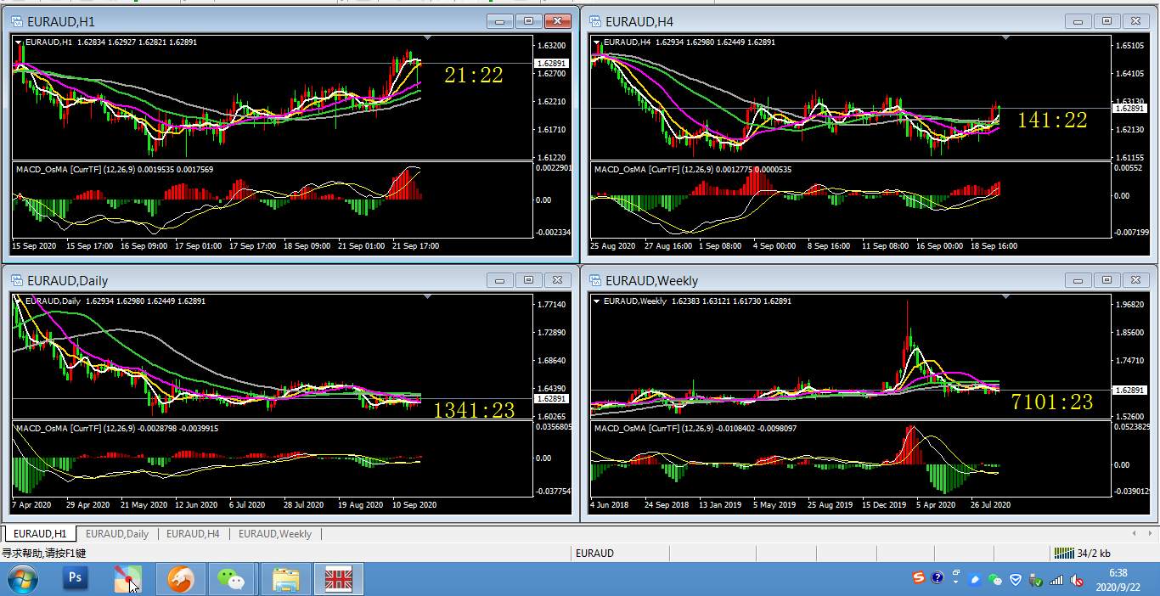Open Windows Explorer from the taskbar
1160x596 pixels.
[286, 579]
